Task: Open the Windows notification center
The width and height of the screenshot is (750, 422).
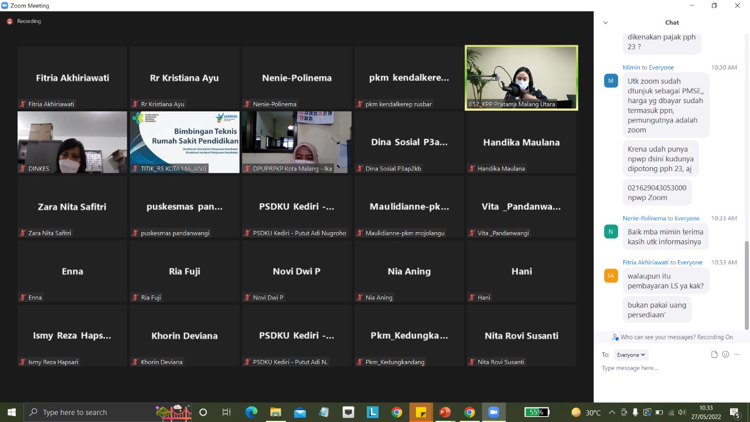Action: [735, 412]
